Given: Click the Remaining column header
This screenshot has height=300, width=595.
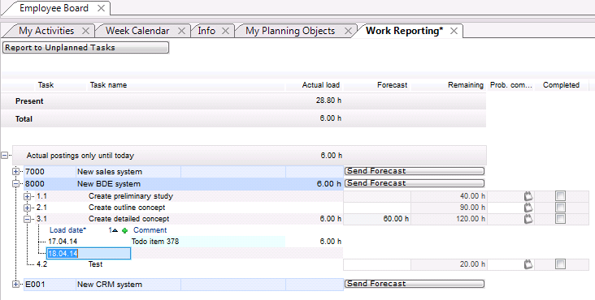Looking at the screenshot, I should coord(466,85).
